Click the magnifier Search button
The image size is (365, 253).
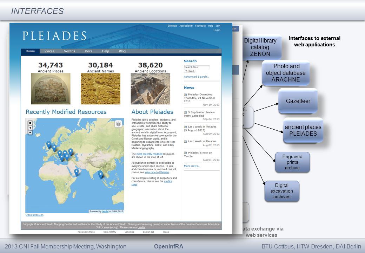click(x=190, y=71)
